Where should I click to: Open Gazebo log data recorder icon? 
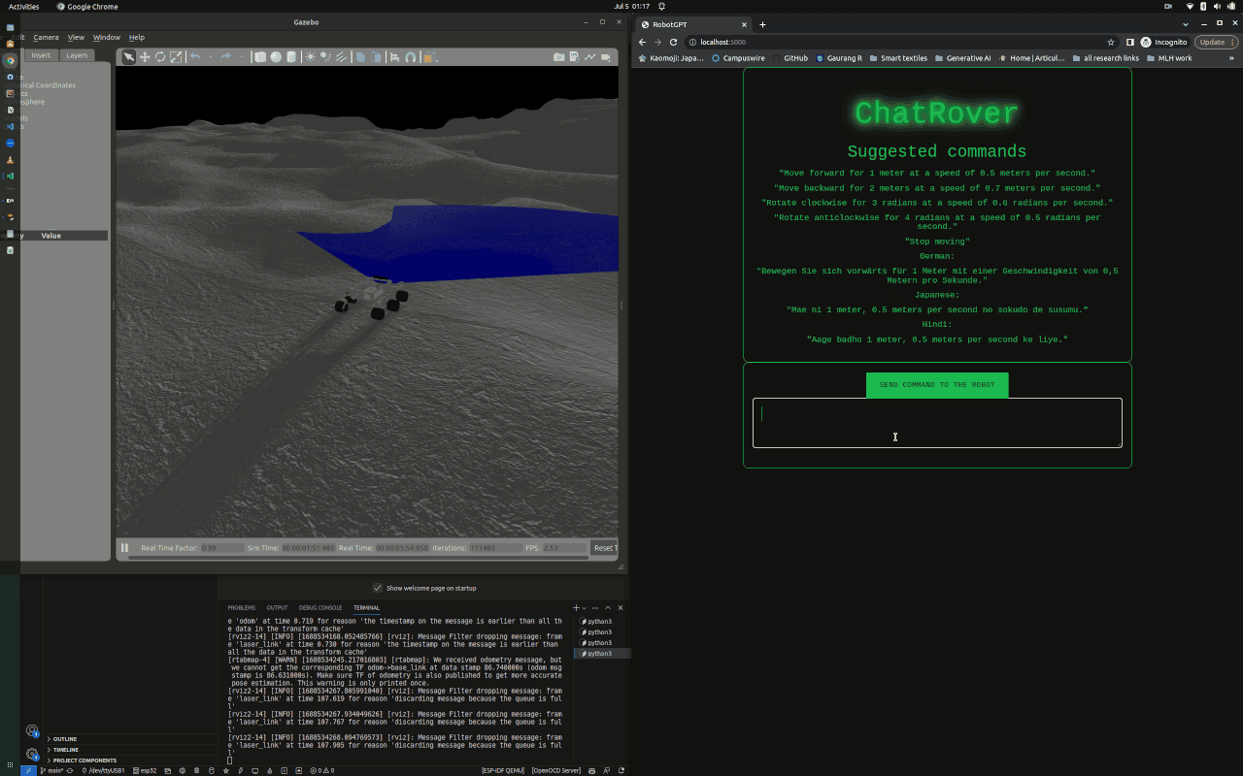574,57
